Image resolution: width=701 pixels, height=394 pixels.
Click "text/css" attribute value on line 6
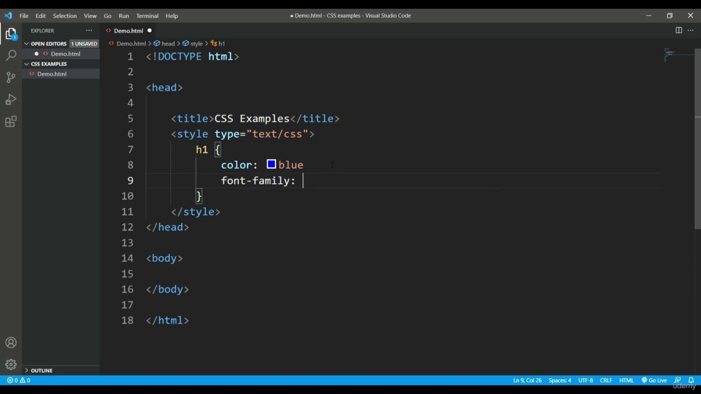[x=277, y=134]
